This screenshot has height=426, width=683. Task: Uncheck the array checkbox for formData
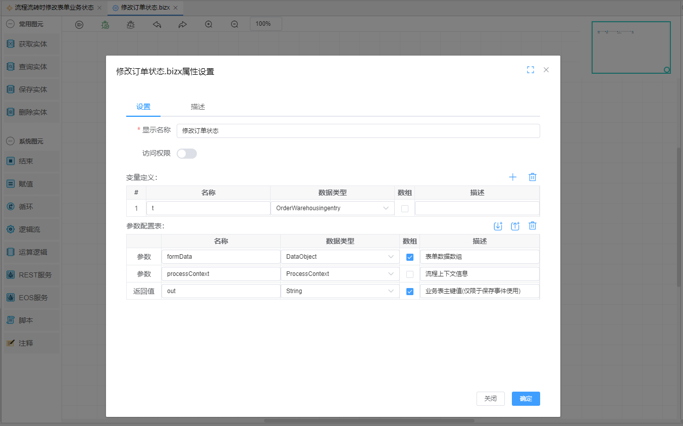click(409, 257)
